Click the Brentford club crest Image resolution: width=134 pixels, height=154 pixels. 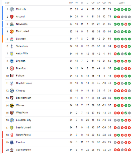pyautogui.click(x=12, y=68)
